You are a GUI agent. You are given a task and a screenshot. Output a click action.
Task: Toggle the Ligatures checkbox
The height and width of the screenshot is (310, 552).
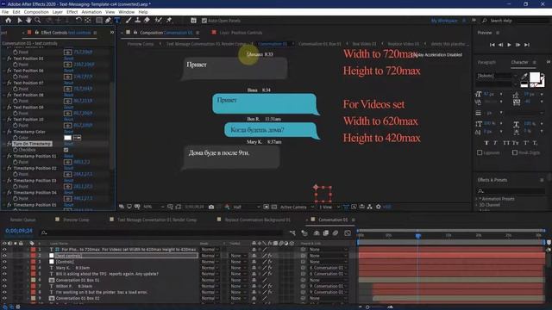tap(480, 152)
